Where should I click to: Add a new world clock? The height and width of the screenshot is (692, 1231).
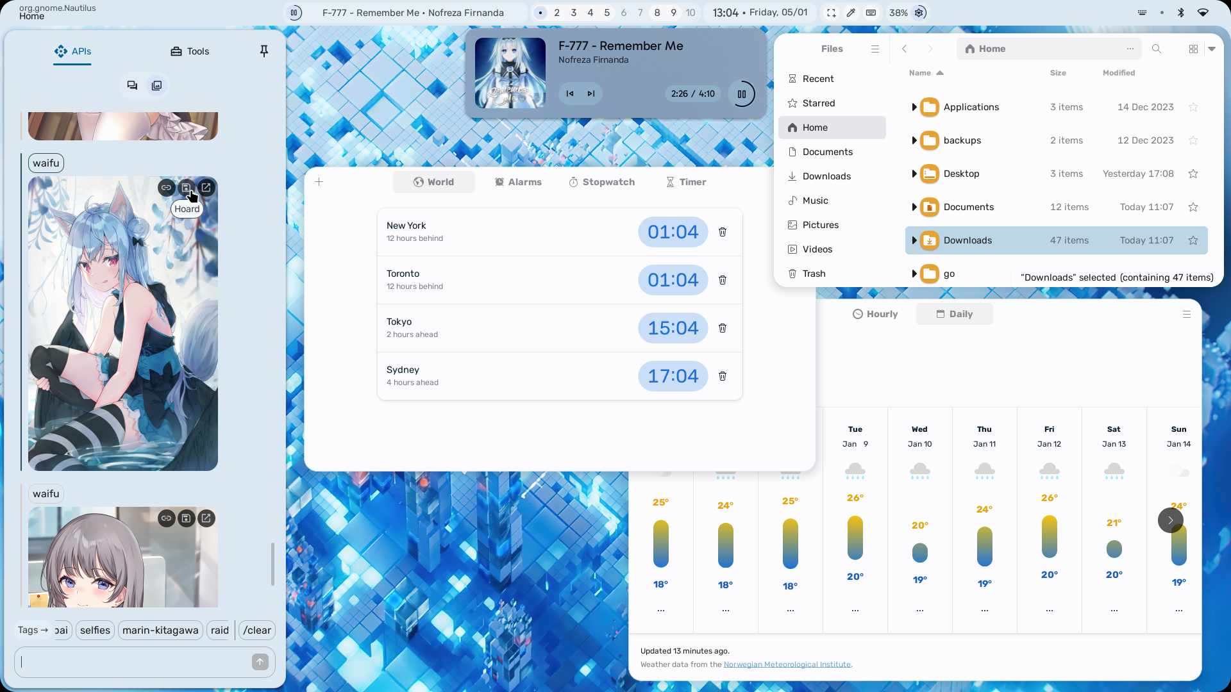pos(319,182)
